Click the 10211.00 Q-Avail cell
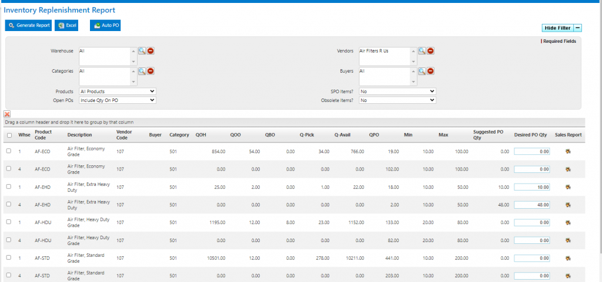This screenshot has height=282, width=602. click(354, 258)
